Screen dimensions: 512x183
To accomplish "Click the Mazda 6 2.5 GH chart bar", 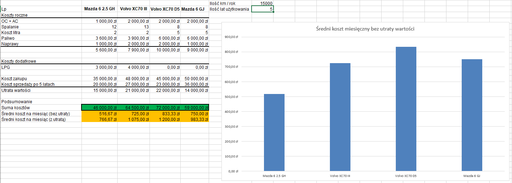I will pos(274,132).
